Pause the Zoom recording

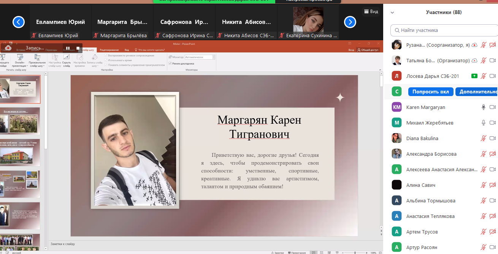[x=68, y=48]
